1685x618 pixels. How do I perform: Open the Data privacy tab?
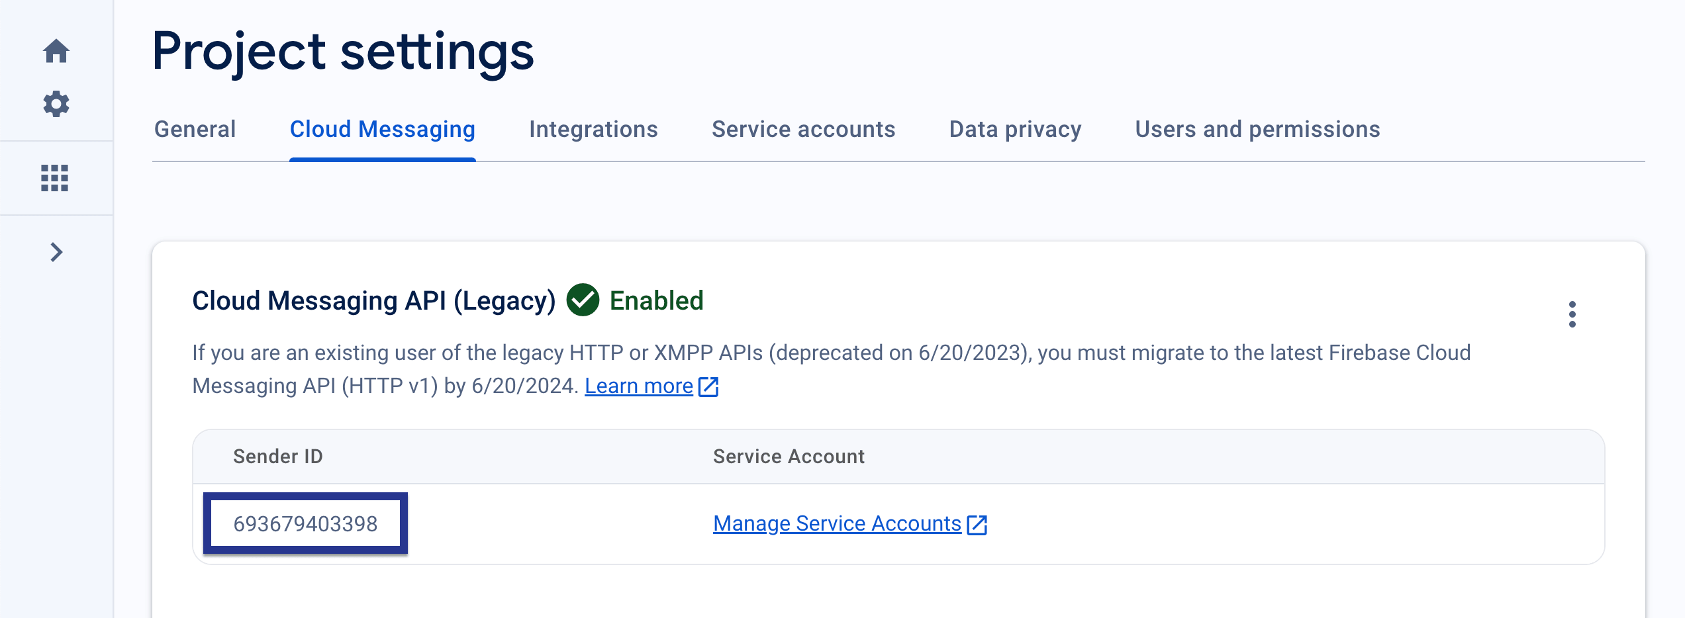[1015, 130]
